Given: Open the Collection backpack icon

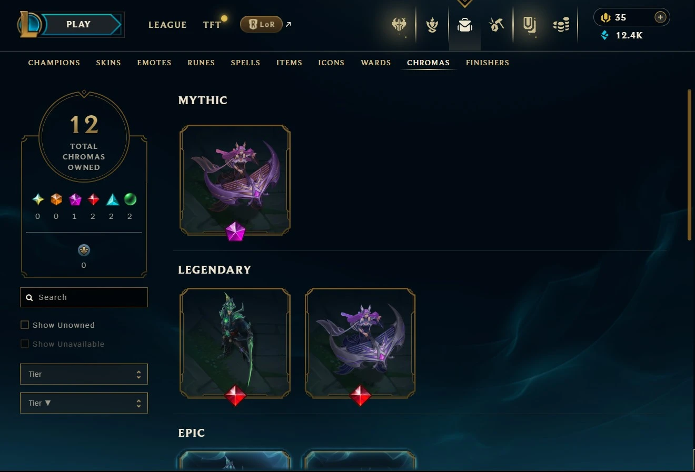Looking at the screenshot, I should [x=464, y=25].
